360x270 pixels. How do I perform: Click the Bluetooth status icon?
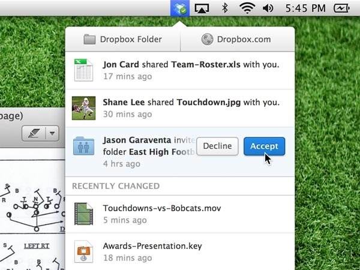225,8
